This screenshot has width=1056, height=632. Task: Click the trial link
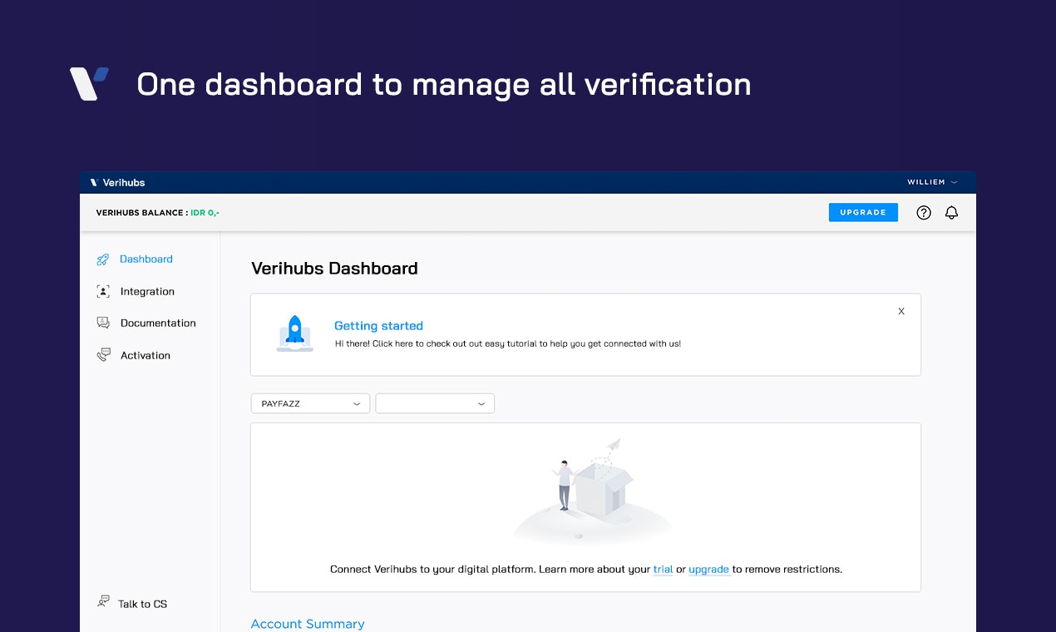(x=663, y=569)
